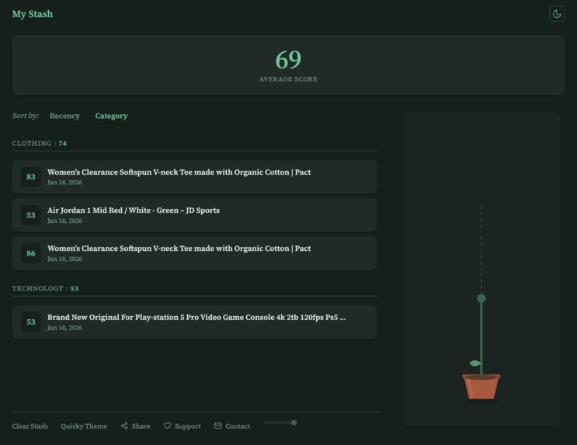Toggle dark mode moon icon
The height and width of the screenshot is (445, 577).
coord(557,14)
